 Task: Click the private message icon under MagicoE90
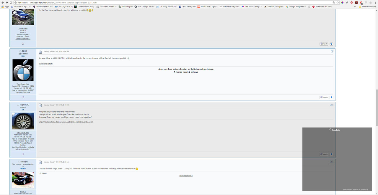[x=23, y=154]
